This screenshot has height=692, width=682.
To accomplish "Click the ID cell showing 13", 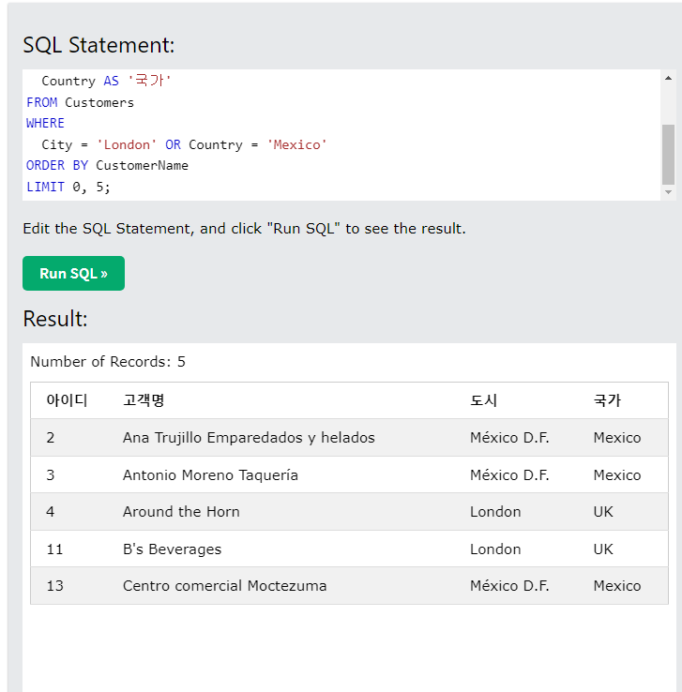I will [x=54, y=586].
